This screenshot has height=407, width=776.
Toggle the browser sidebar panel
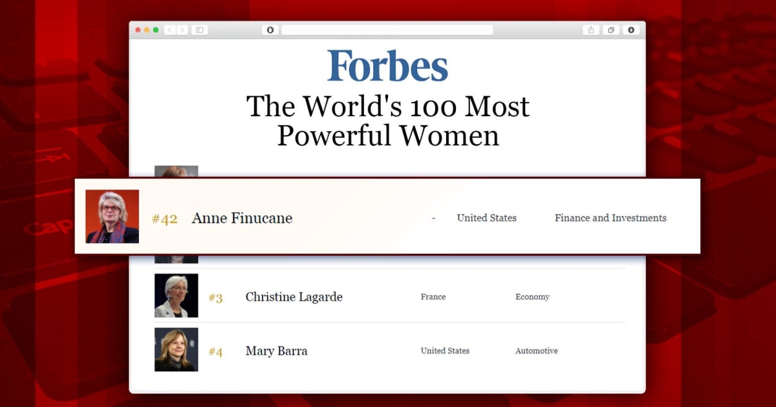[200, 29]
